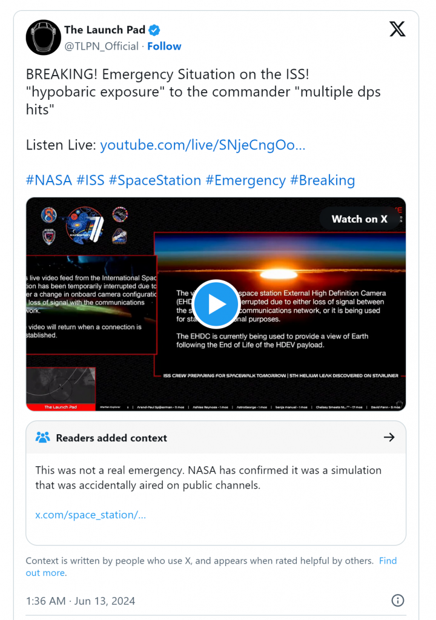This screenshot has height=620, width=436.
Task: Click the community notes people icon
Action: point(43,437)
